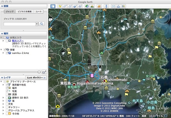Expand 境界線や地名 layer tree

click(3, 85)
